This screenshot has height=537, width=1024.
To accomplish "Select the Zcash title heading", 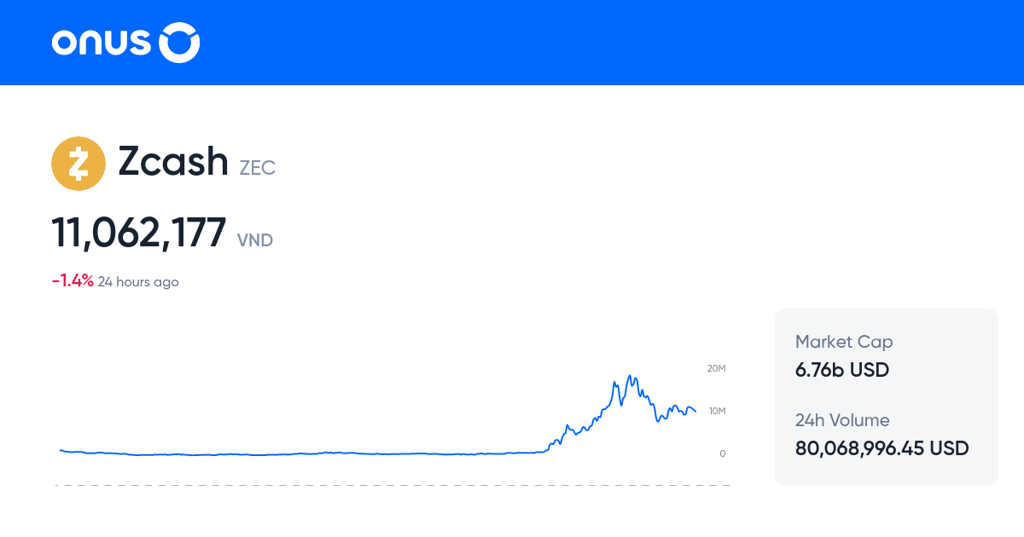I will pyautogui.click(x=174, y=162).
